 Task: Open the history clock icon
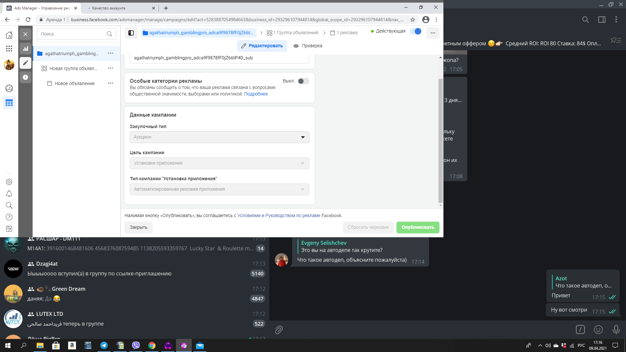click(x=25, y=77)
